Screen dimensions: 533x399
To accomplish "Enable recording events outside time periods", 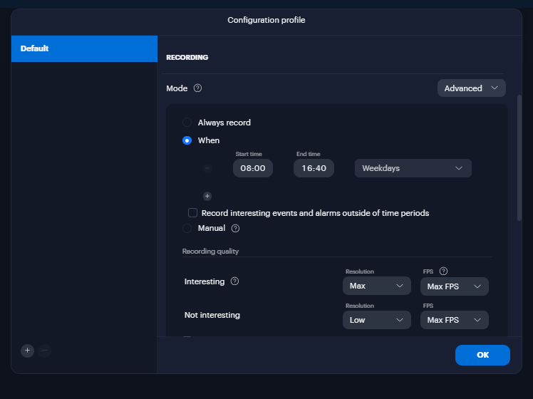I will coord(192,213).
